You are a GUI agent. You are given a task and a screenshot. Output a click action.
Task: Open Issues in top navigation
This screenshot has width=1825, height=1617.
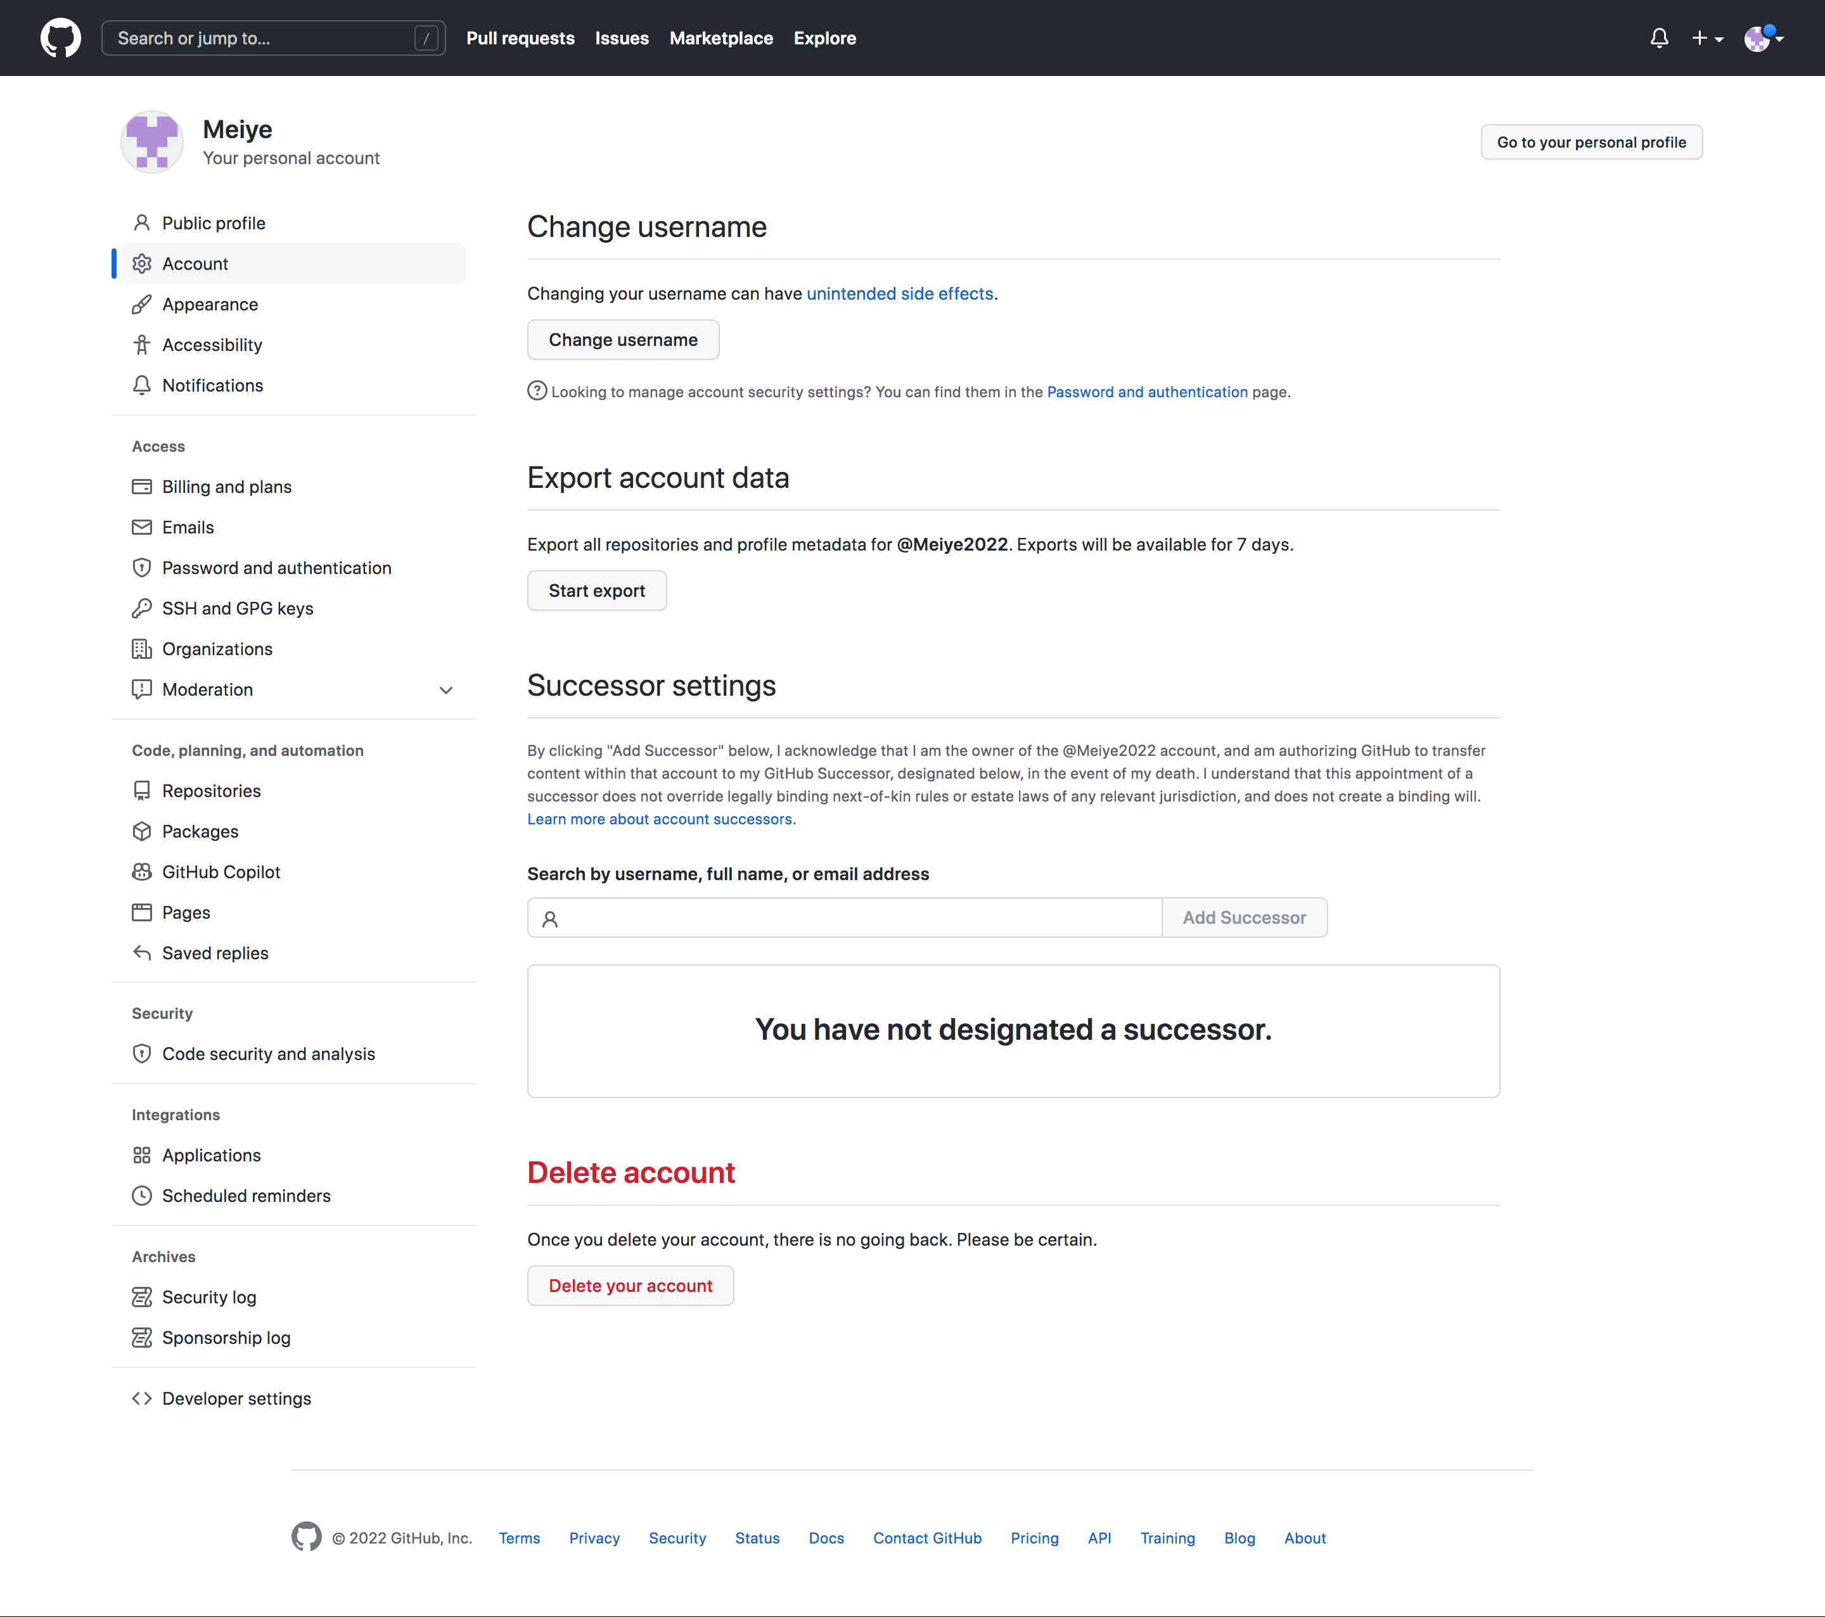(622, 39)
